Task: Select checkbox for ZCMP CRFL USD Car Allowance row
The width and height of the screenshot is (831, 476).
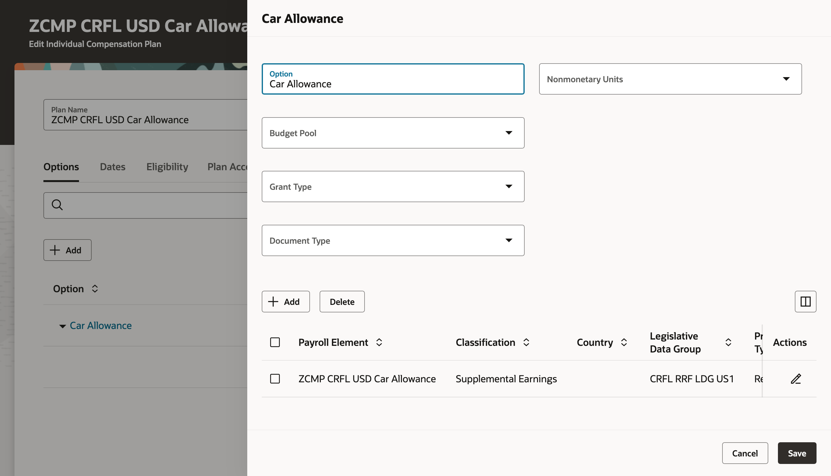Action: pos(275,379)
